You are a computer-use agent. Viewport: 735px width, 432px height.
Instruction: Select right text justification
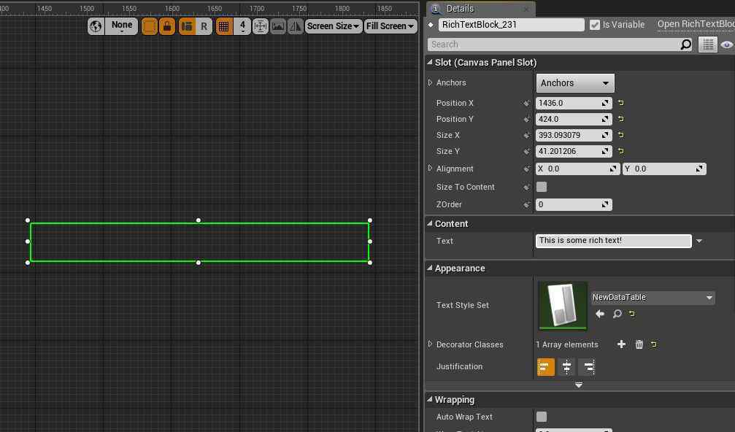coord(588,367)
